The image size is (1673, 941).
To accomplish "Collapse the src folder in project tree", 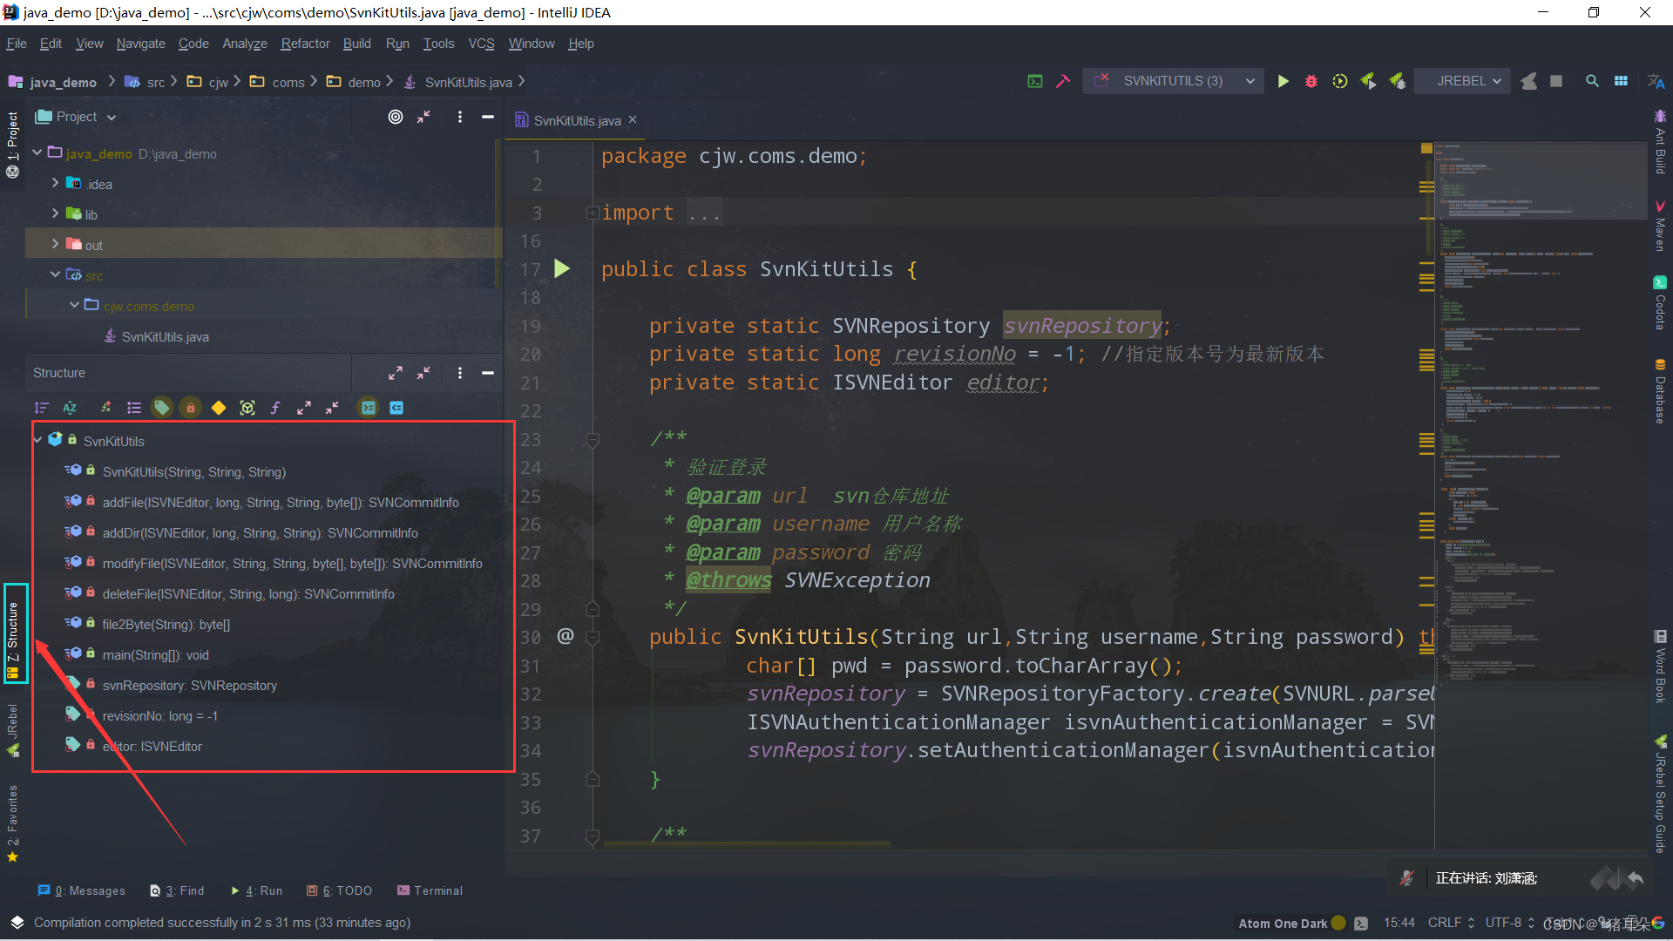I will (55, 275).
